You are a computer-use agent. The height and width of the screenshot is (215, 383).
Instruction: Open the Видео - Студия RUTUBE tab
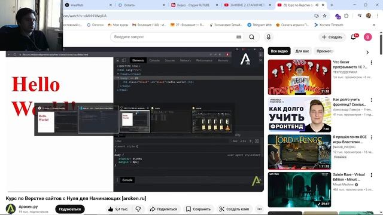click(193, 5)
